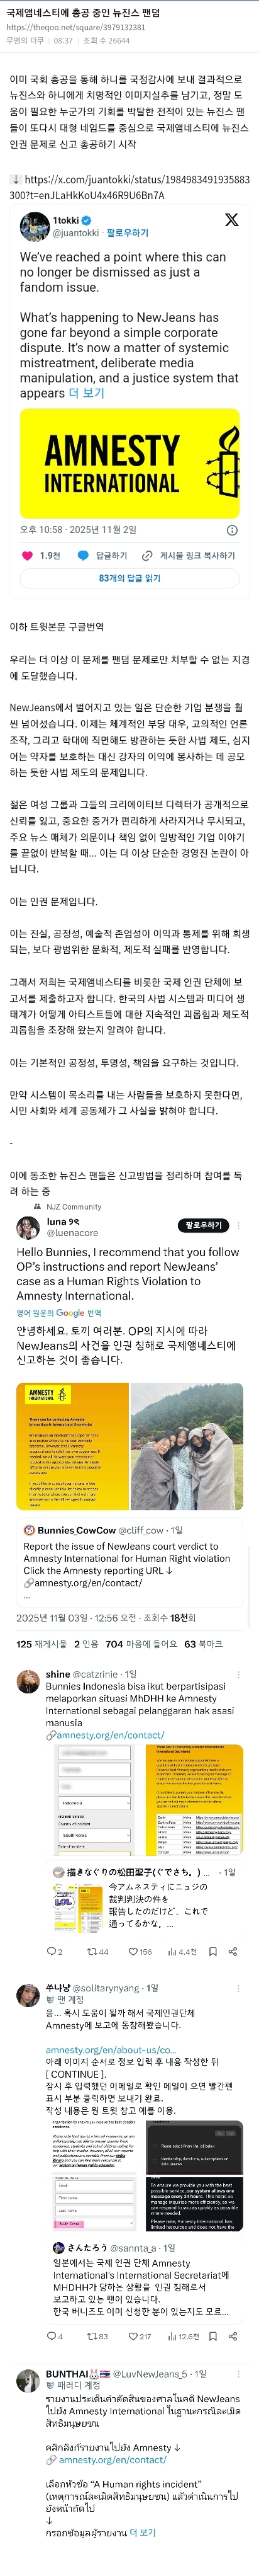Copy post link via 게시물 링크 복사하기 icon
This screenshot has height=2576, width=259.
tap(148, 555)
